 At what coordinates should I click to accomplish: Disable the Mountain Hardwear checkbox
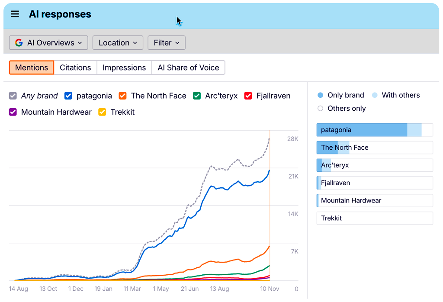[x=13, y=112]
